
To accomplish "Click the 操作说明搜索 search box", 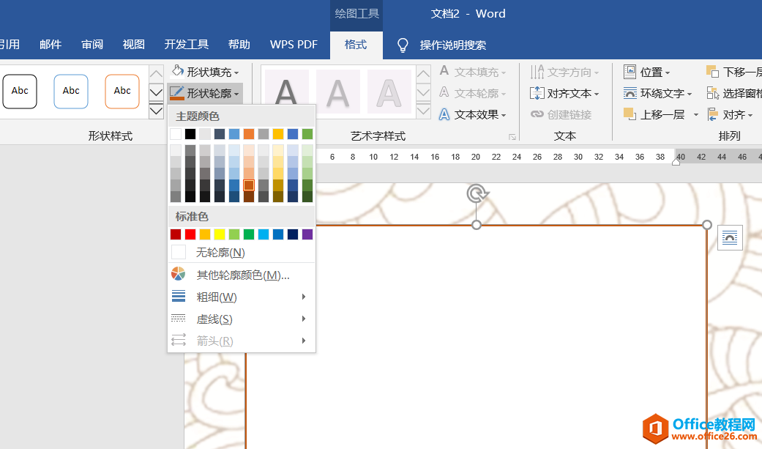I will 452,45.
